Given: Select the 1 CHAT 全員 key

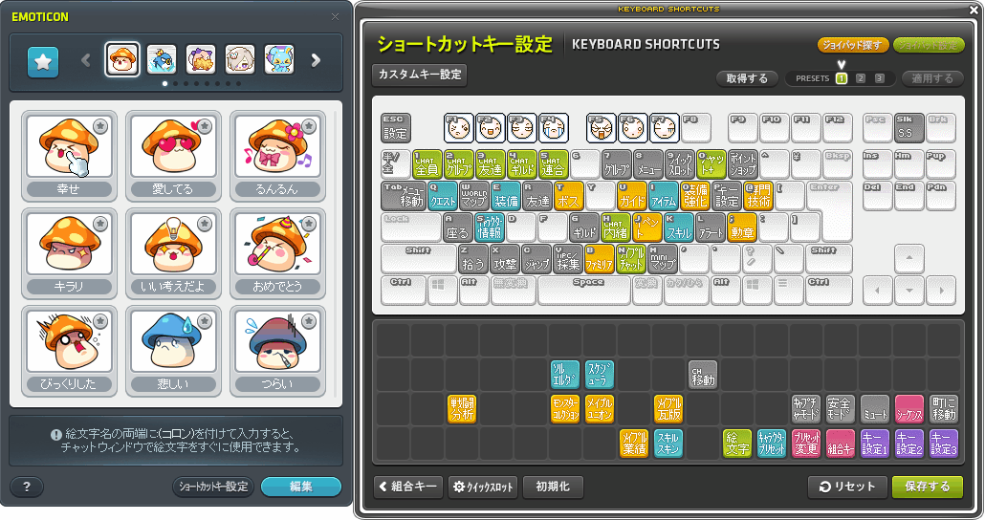Looking at the screenshot, I should pyautogui.click(x=427, y=164).
